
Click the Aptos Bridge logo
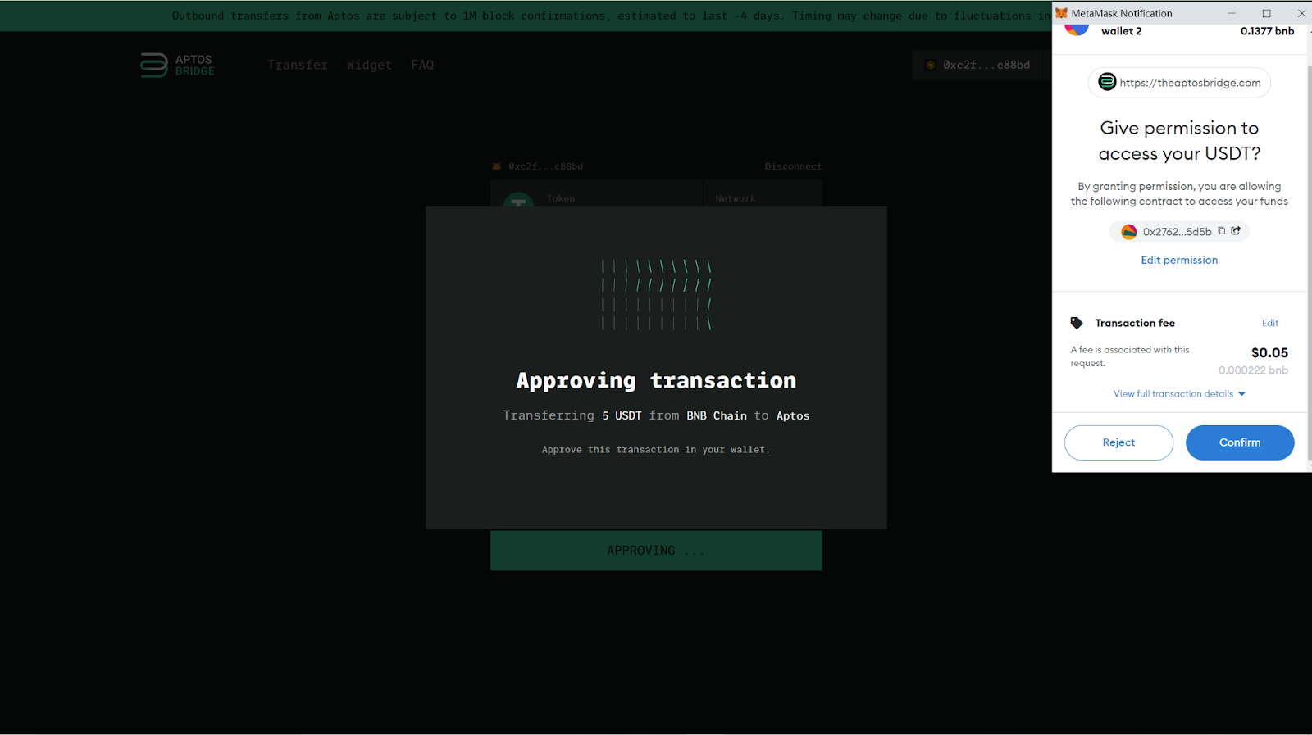(x=178, y=65)
